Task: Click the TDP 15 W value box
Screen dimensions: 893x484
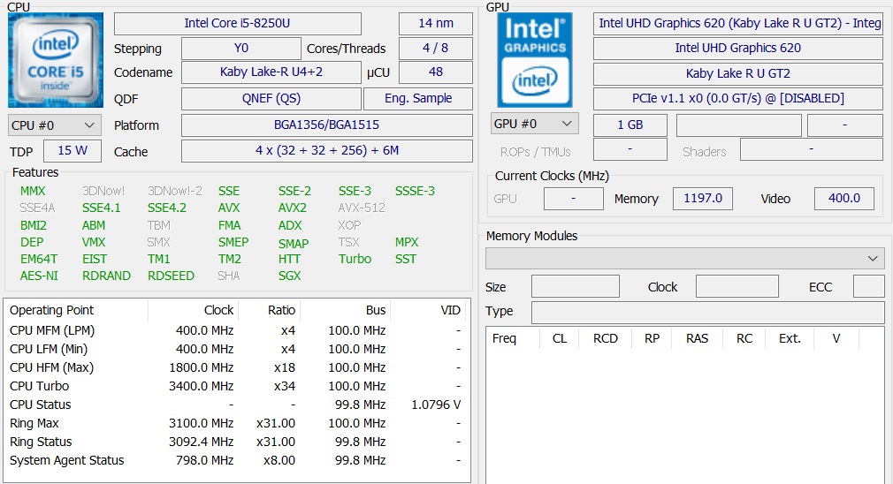Action: pyautogui.click(x=73, y=150)
